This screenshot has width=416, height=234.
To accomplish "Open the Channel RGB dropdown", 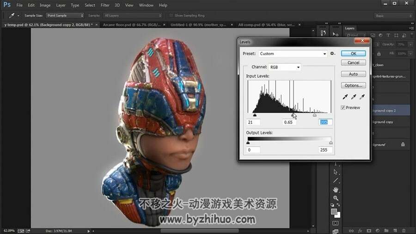I will pos(285,67).
